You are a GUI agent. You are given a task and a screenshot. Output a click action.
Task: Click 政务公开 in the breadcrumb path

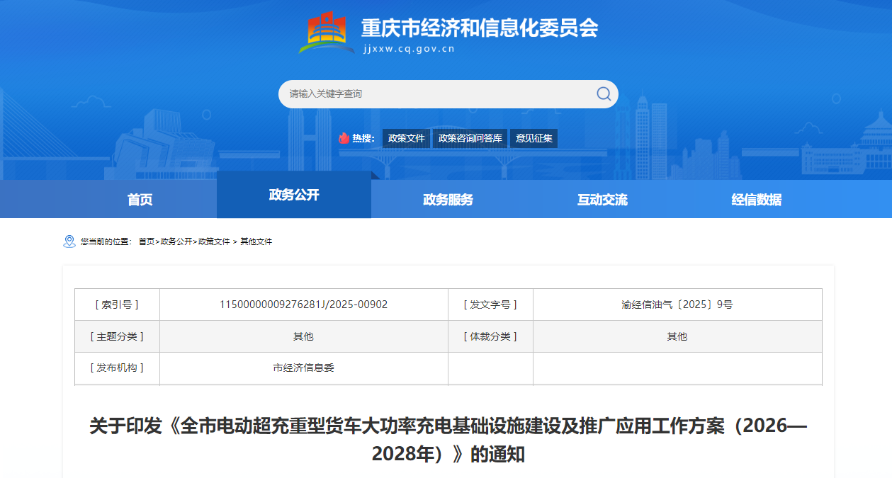[176, 241]
